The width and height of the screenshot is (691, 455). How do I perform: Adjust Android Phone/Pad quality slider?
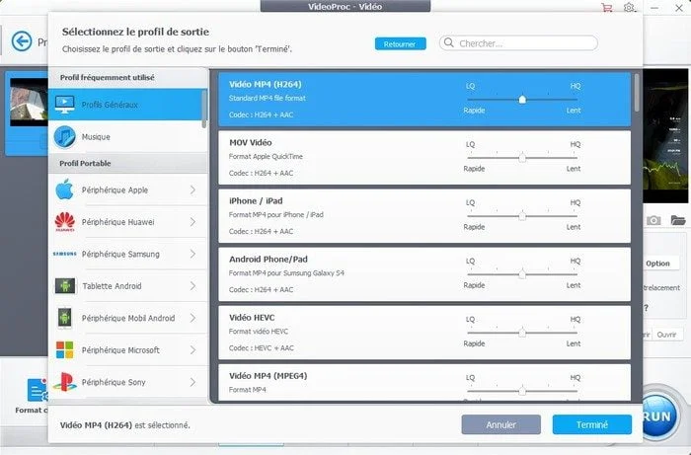tap(522, 274)
